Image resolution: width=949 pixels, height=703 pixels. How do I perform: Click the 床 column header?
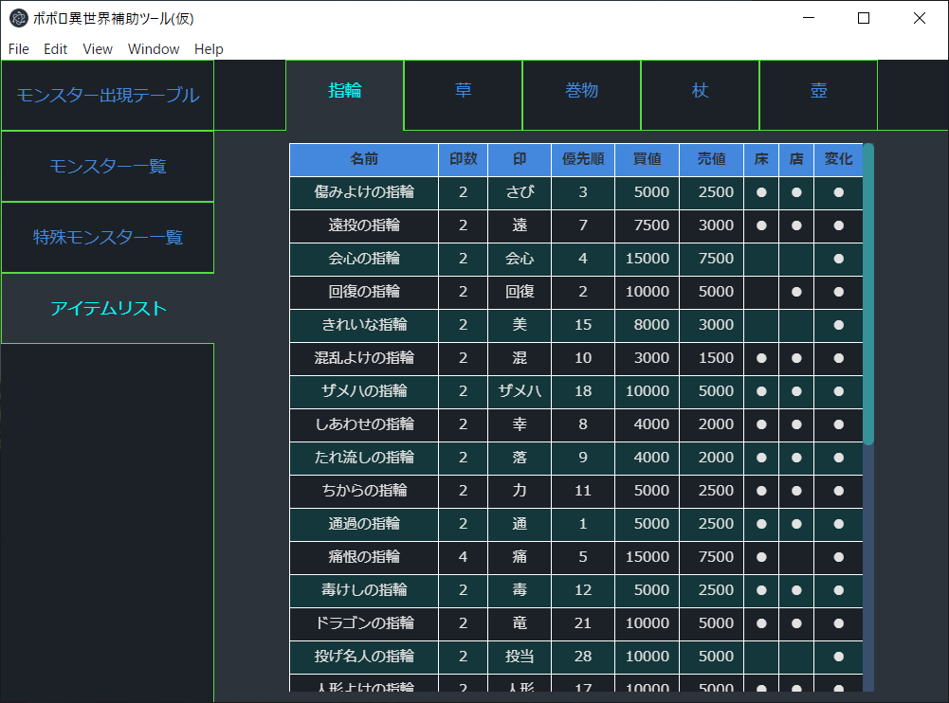click(x=761, y=159)
